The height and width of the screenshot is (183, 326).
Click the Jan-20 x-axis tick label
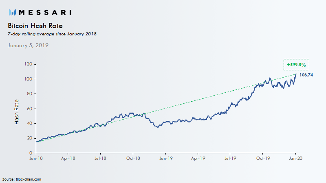[x=296, y=158]
